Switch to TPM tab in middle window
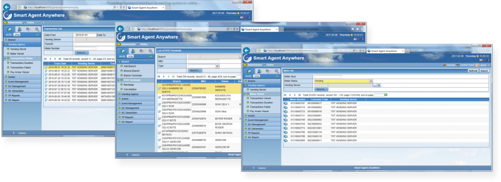Screen dimensions: 501x182 coord(131,56)
